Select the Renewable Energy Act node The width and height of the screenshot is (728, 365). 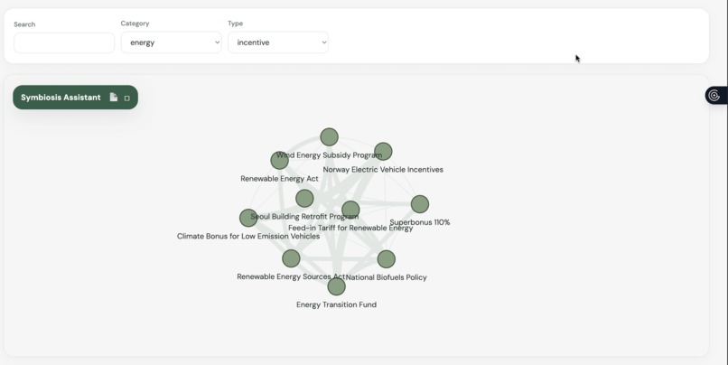pyautogui.click(x=279, y=160)
